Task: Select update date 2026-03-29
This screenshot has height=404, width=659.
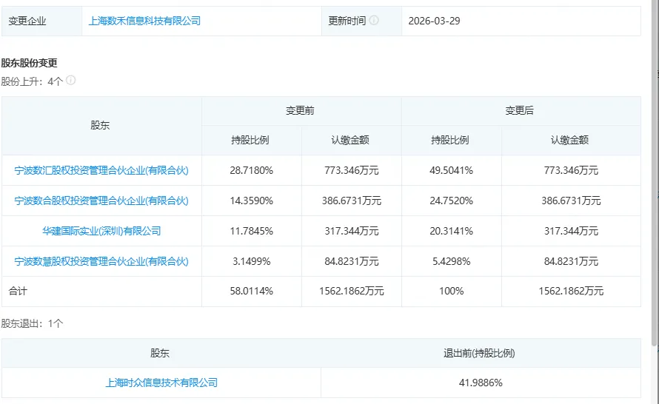Action: [434, 21]
